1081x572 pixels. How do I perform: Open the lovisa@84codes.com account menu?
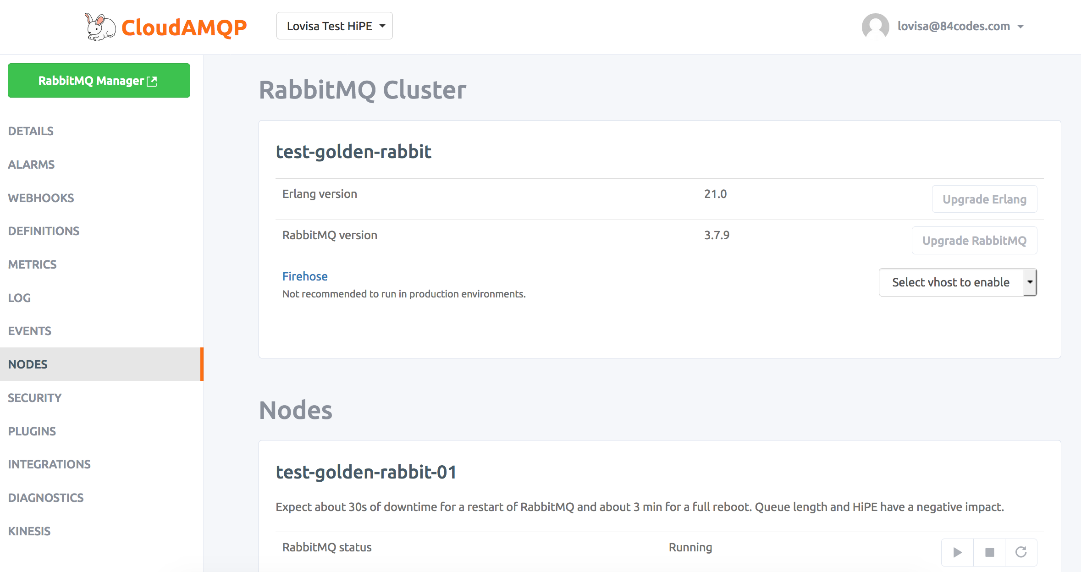tap(960, 27)
